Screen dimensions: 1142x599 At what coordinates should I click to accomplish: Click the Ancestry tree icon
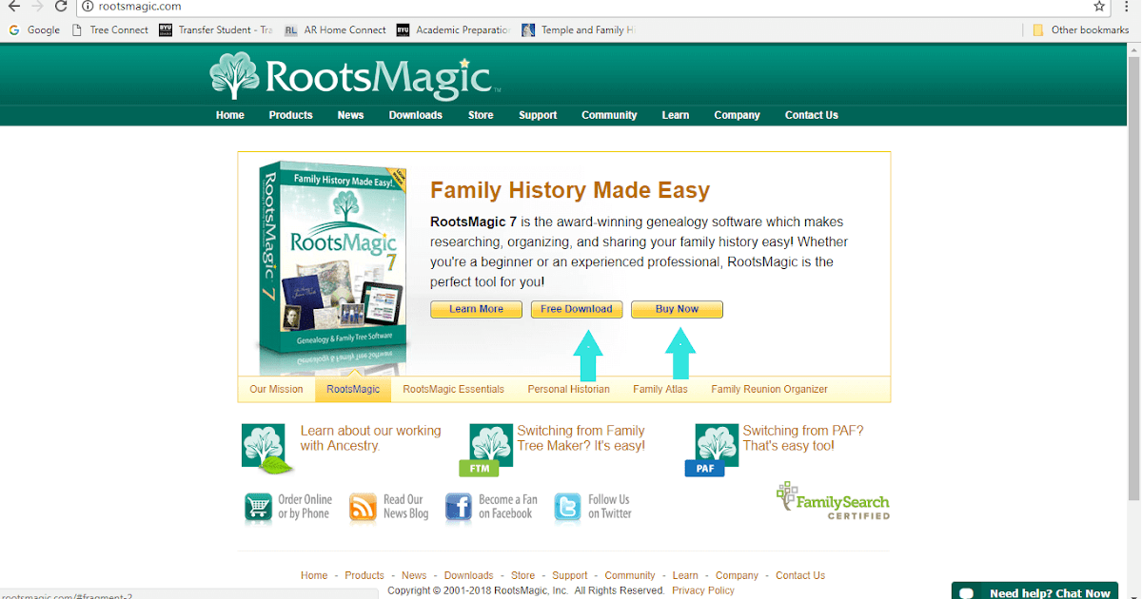[263, 445]
